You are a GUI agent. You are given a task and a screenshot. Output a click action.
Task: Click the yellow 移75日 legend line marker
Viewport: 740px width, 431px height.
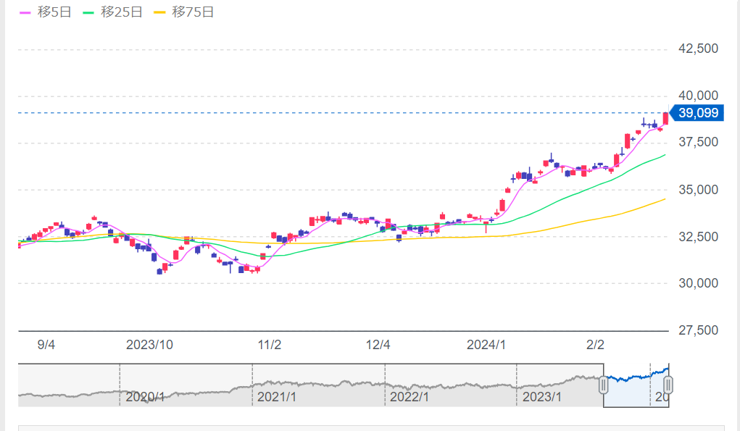(x=161, y=12)
